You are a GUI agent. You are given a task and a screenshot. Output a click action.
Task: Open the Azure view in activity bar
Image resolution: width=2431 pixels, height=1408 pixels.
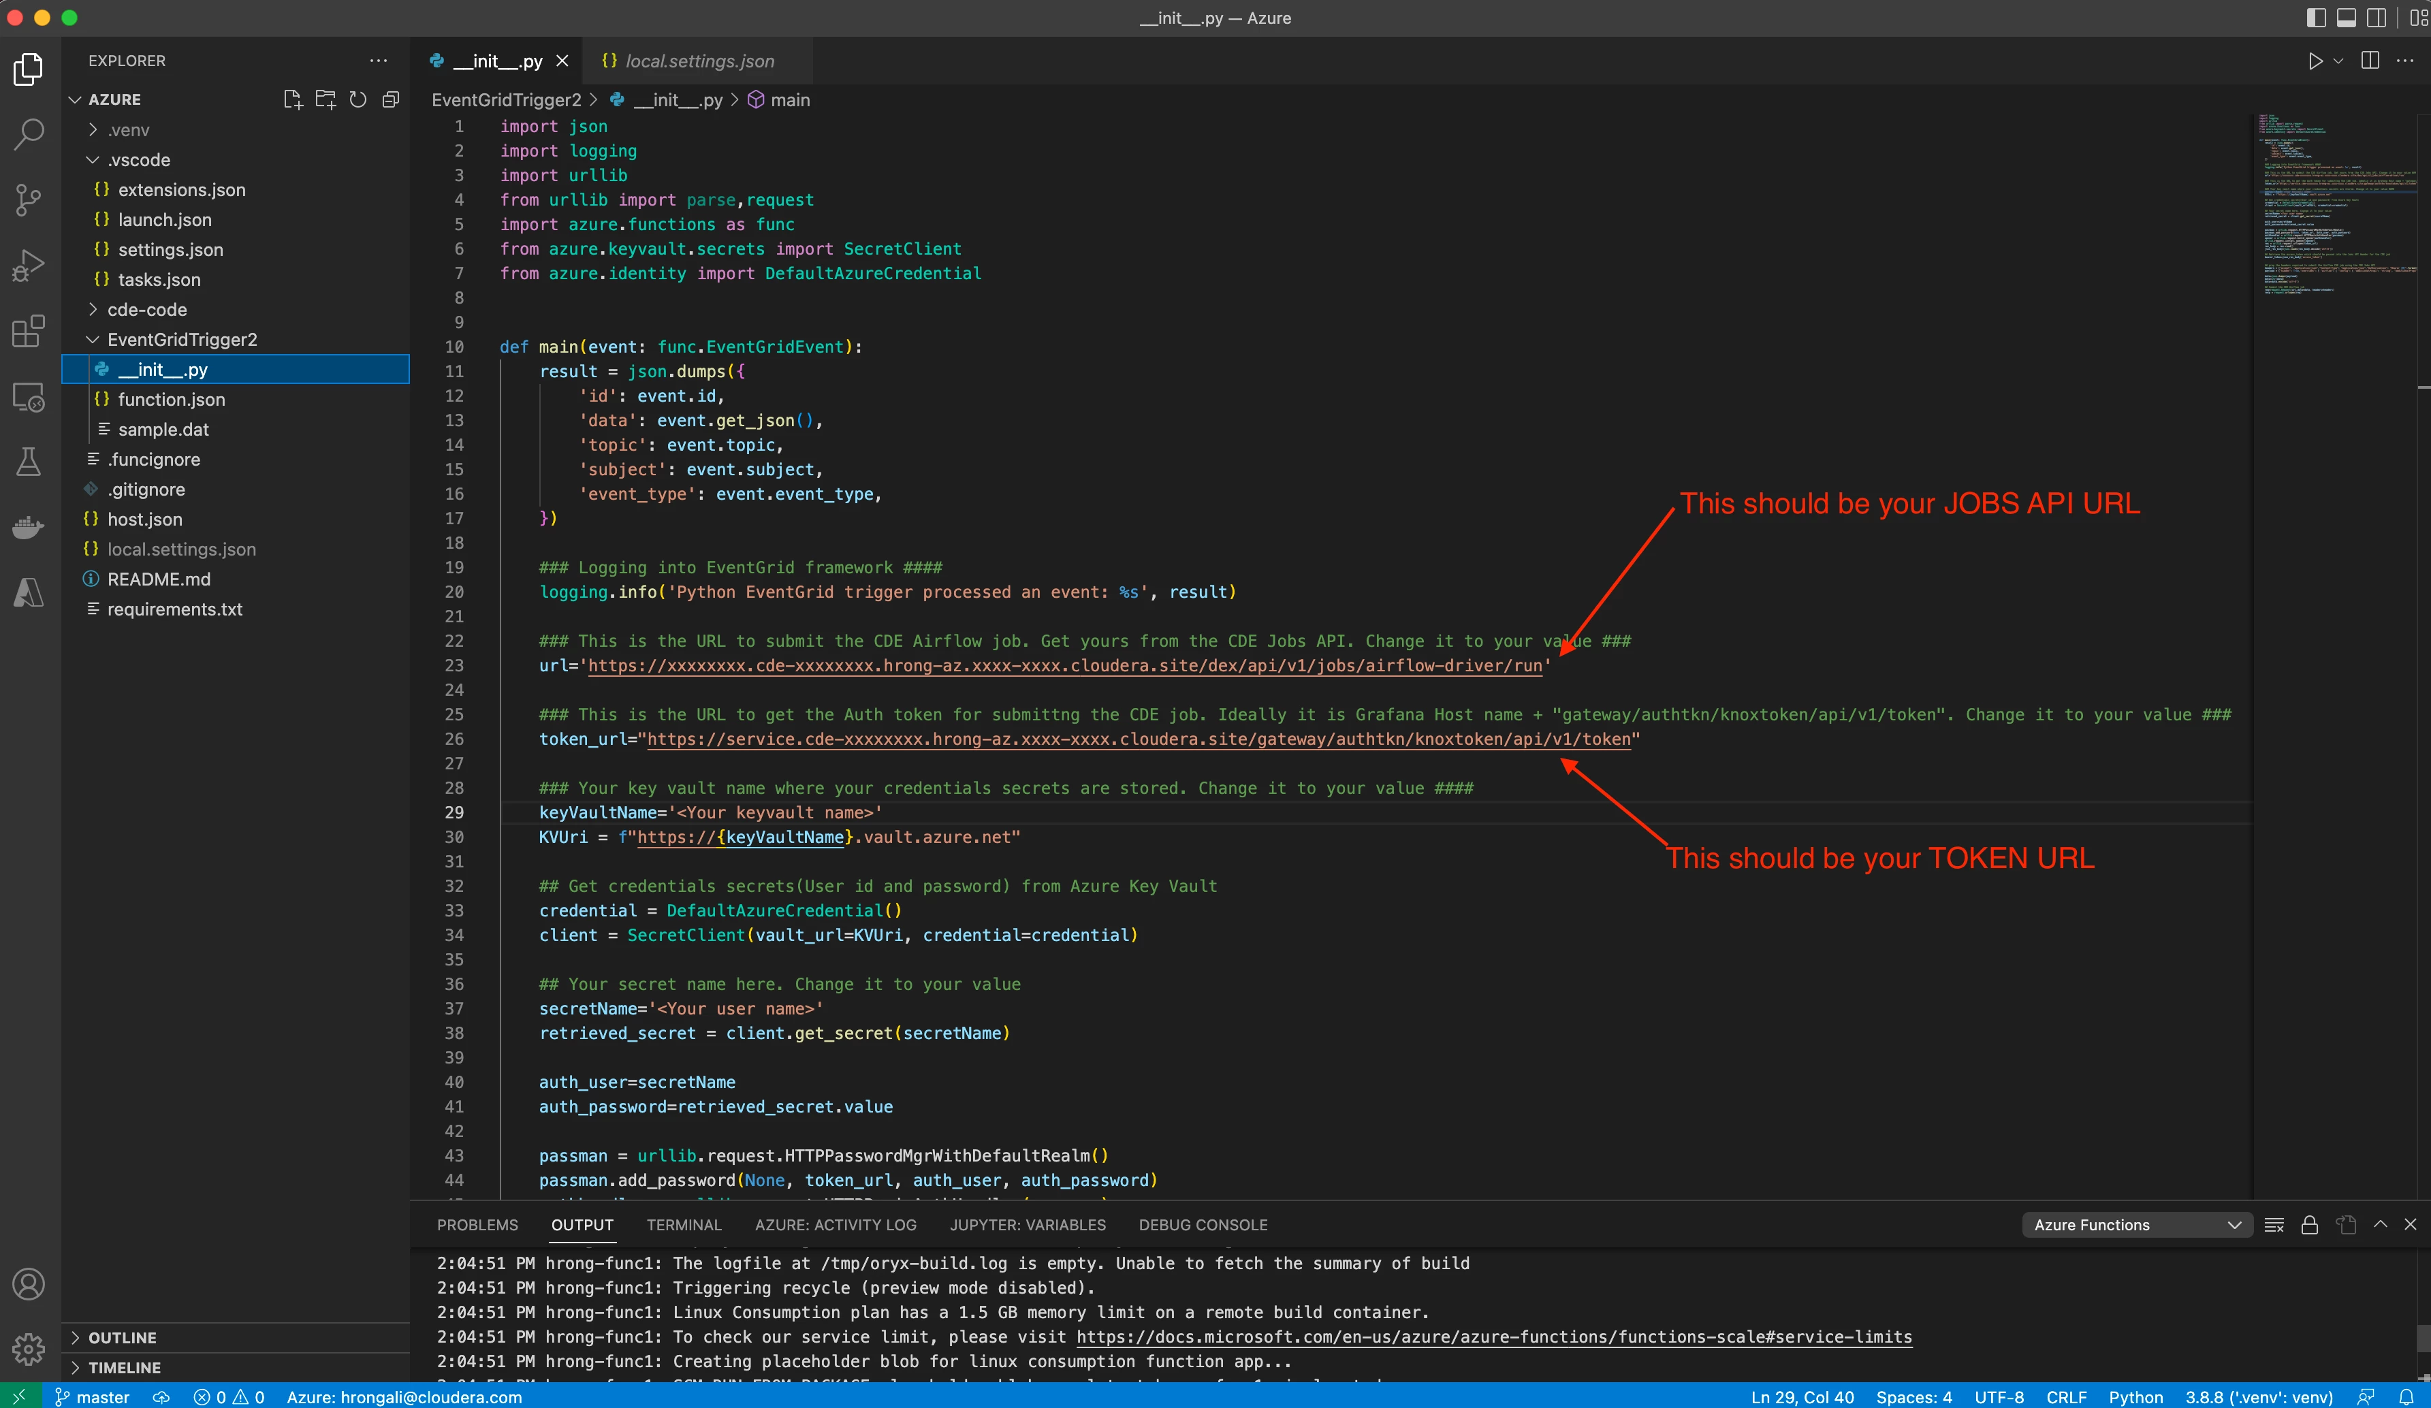[29, 592]
